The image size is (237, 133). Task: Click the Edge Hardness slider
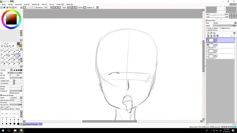(x=16, y=100)
